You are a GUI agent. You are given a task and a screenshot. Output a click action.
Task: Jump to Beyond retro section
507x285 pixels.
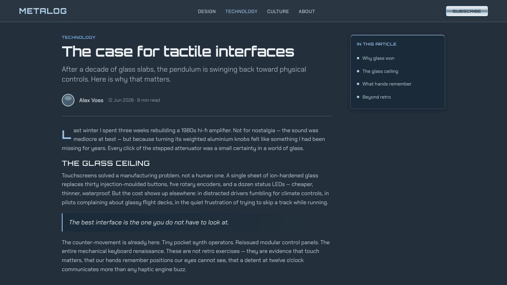[377, 97]
